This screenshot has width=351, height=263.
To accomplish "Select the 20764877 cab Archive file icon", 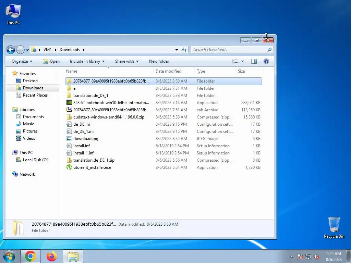I will coord(69,110).
